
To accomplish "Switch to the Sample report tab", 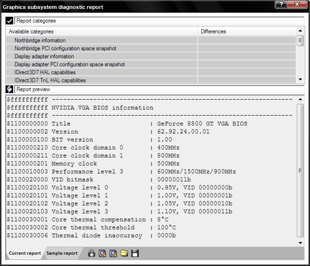I will coord(62,253).
